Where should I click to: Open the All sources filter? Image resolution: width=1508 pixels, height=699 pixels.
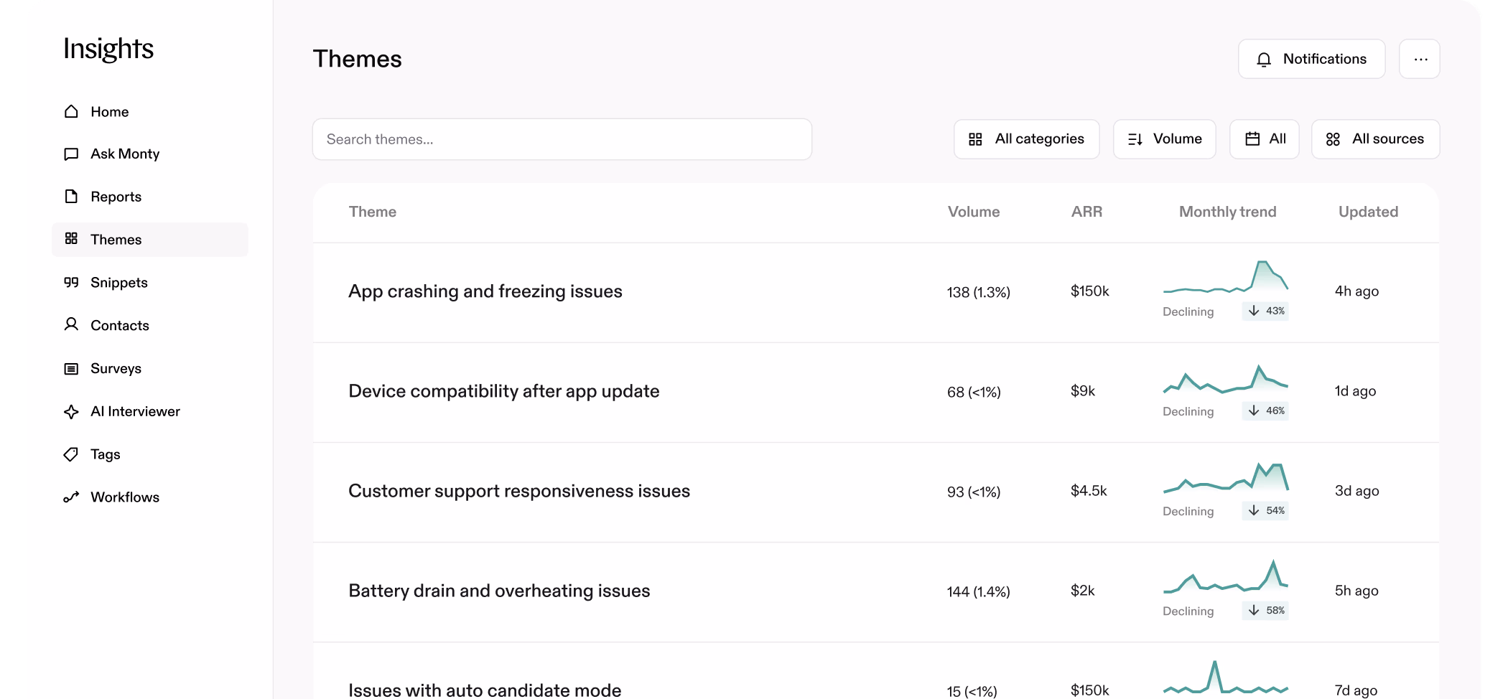[1375, 139]
